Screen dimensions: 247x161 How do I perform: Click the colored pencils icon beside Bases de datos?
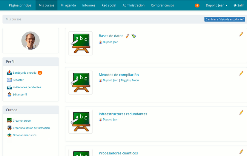(134, 36)
